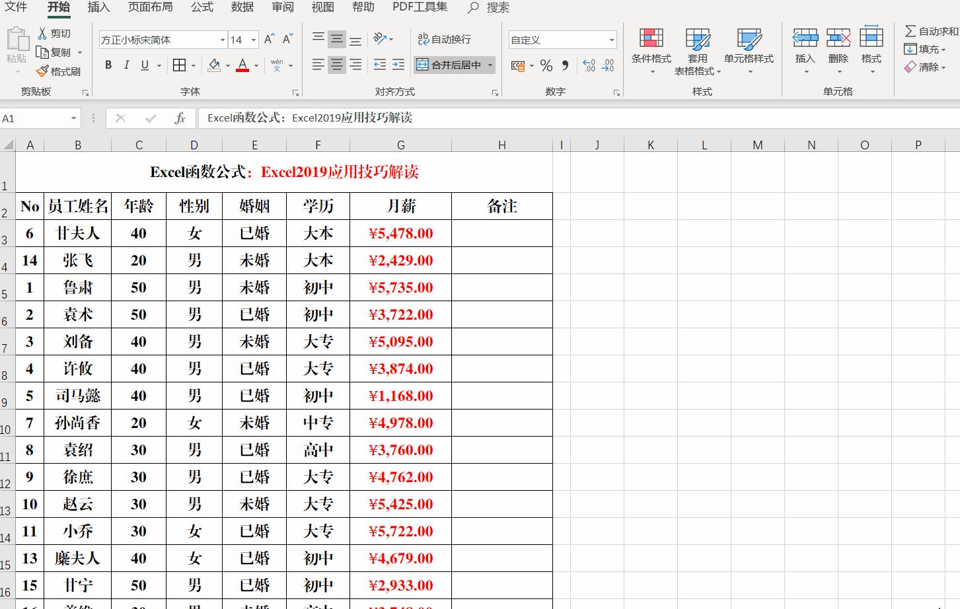Select the cell containing 孙尚香
960x609 pixels.
pos(78,423)
